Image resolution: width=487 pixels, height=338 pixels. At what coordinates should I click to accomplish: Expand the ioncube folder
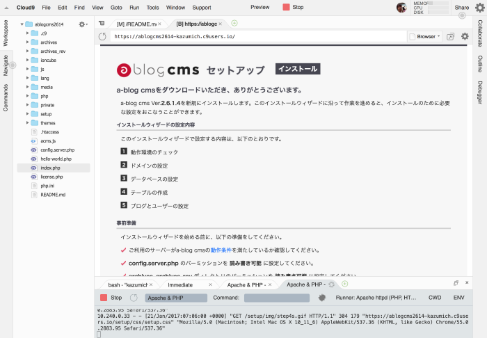(x=27, y=60)
